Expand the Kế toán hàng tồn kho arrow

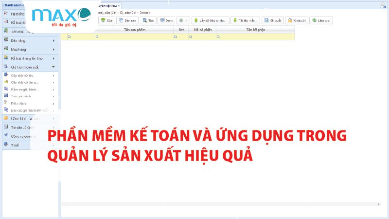pyautogui.click(x=53, y=58)
